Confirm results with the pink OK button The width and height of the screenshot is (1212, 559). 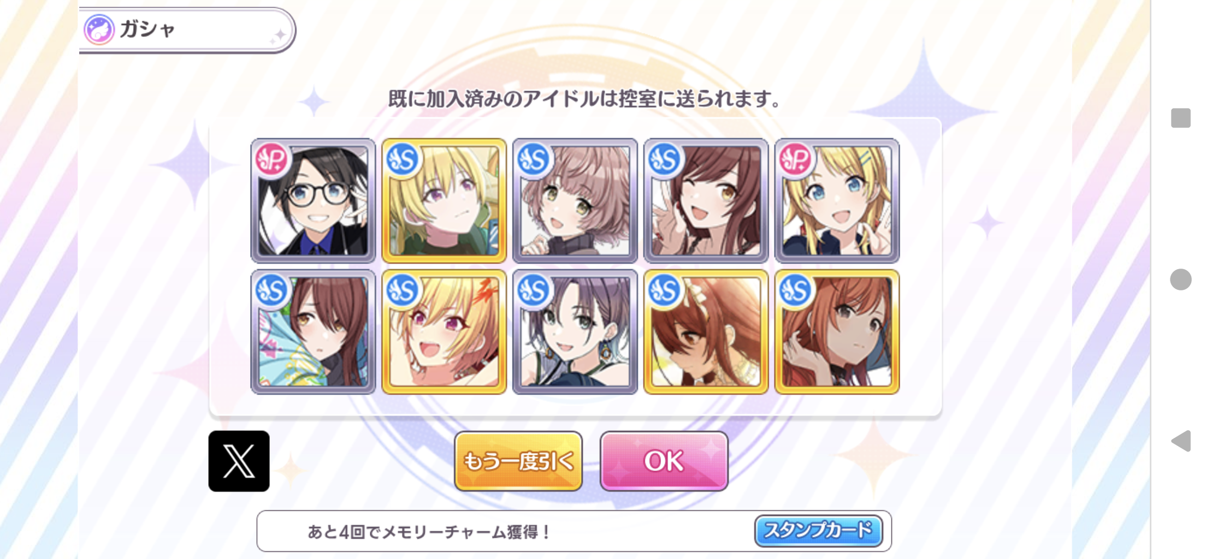click(x=664, y=461)
